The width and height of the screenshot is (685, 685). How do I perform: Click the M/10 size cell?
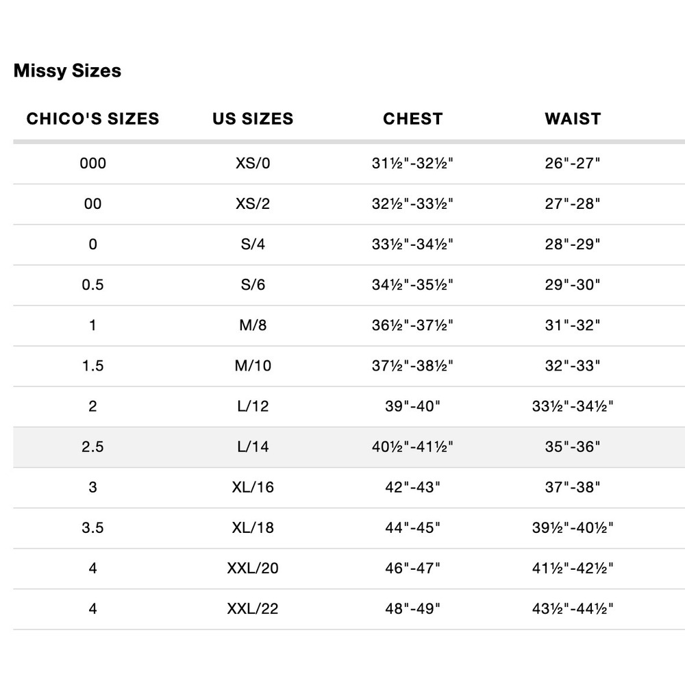(253, 366)
